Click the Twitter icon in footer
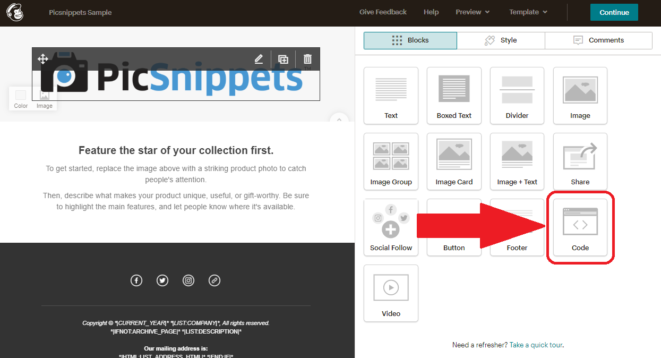 click(162, 280)
